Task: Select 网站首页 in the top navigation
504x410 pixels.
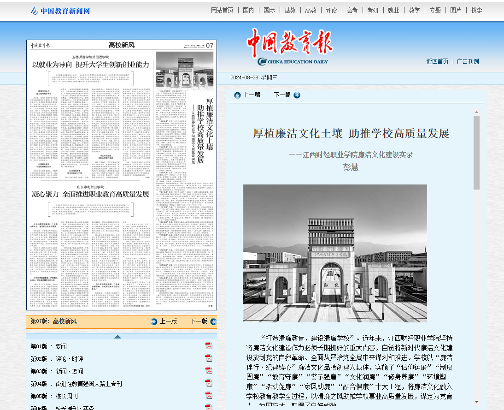Action: pyautogui.click(x=222, y=10)
